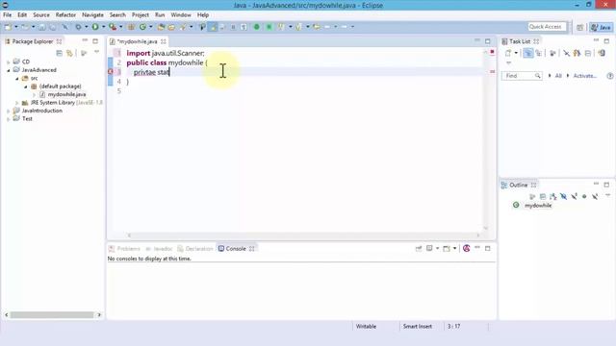Open the Help menu
Screen dimensions: 616x346
(x=203, y=15)
